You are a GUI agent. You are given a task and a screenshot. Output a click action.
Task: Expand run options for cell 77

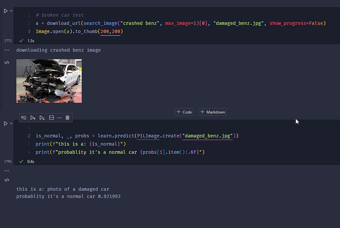11,11
